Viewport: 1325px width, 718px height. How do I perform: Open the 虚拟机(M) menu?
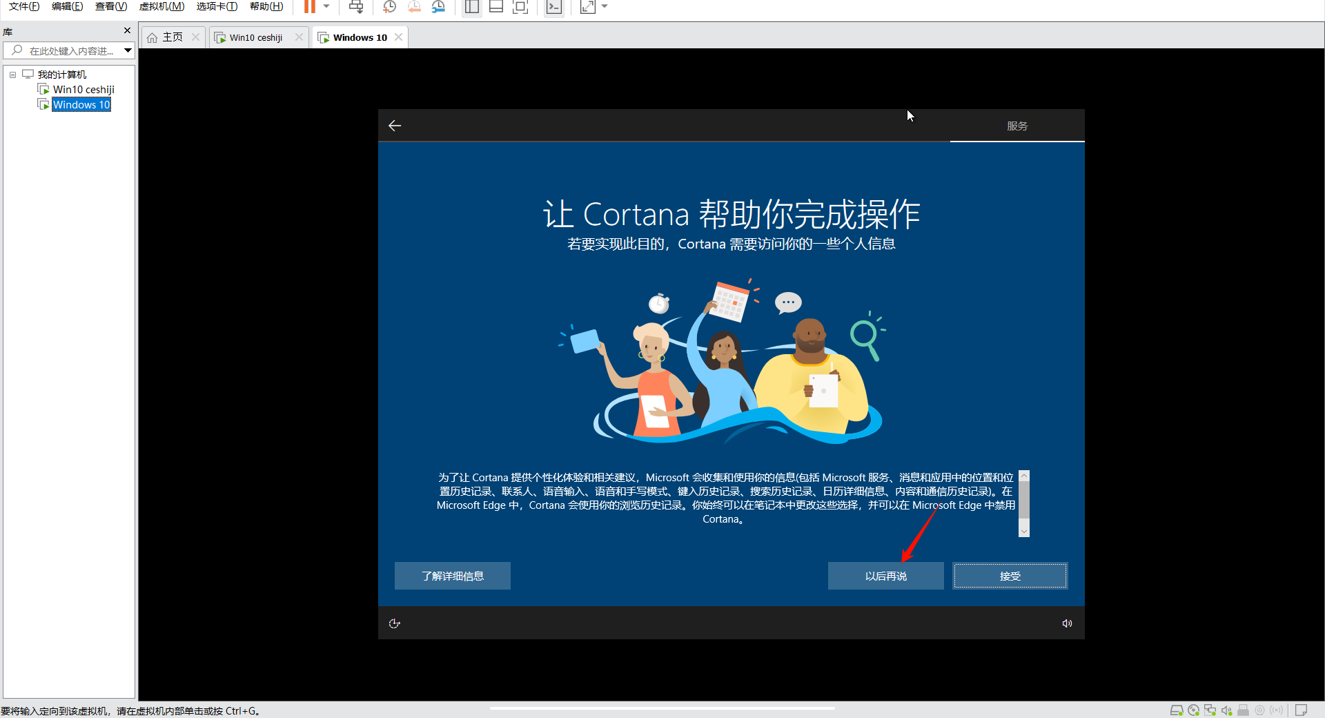click(x=161, y=6)
